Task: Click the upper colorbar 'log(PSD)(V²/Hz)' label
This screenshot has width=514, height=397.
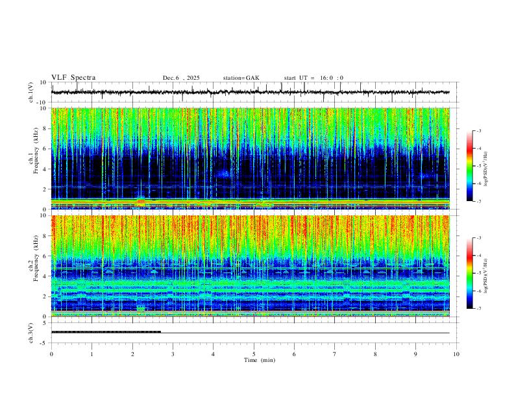Action: 485,169
